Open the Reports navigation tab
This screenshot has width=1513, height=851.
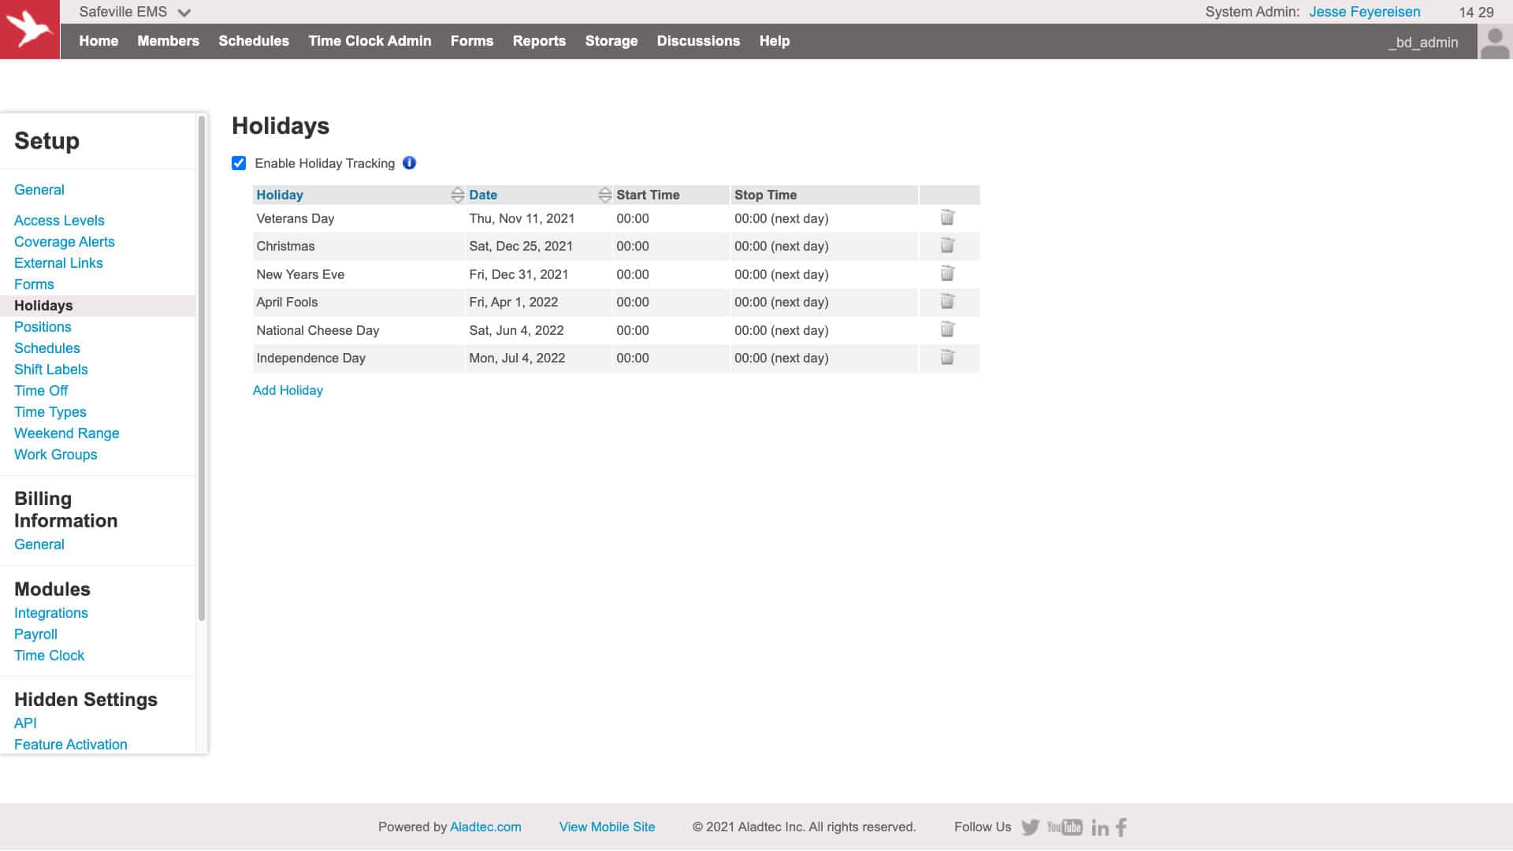[x=539, y=40]
